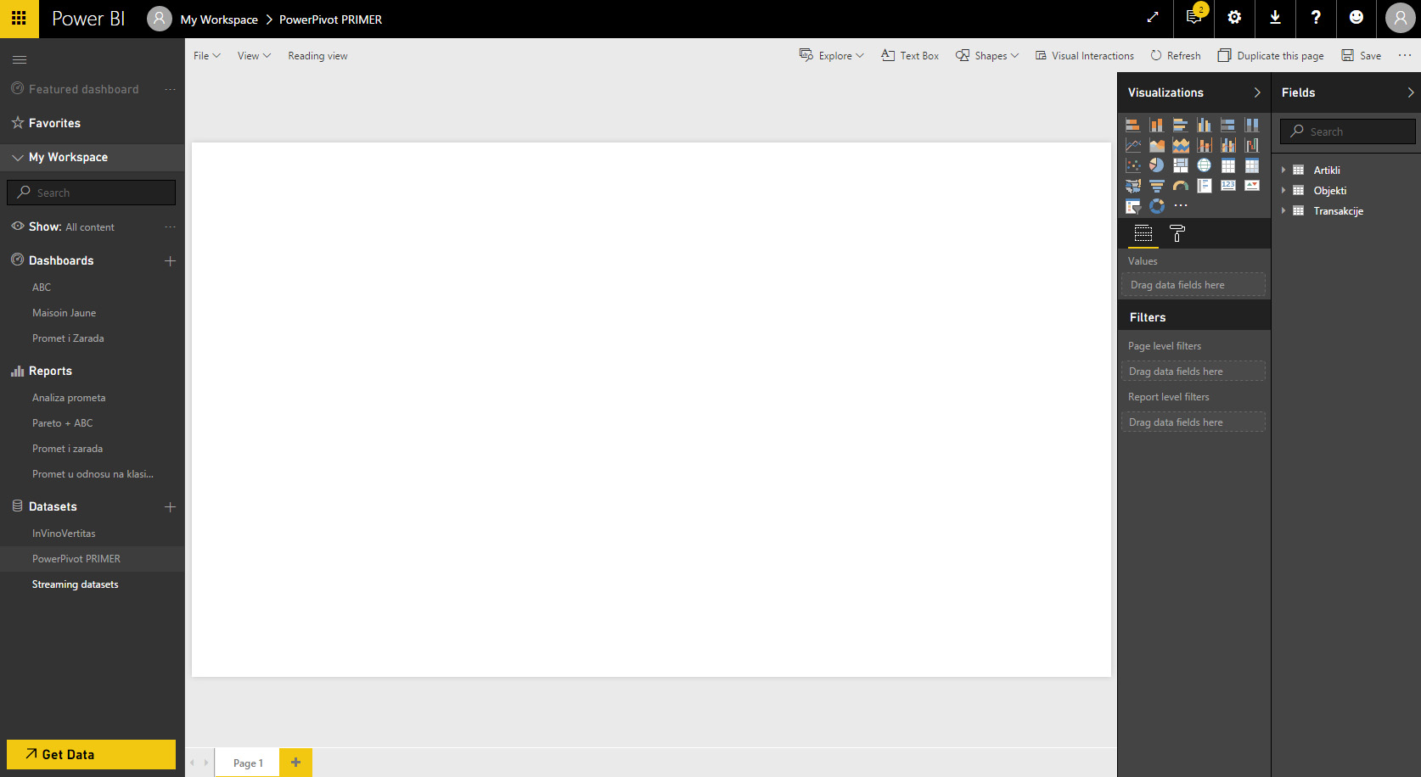
Task: Select the card visualization with 123
Action: (x=1227, y=186)
